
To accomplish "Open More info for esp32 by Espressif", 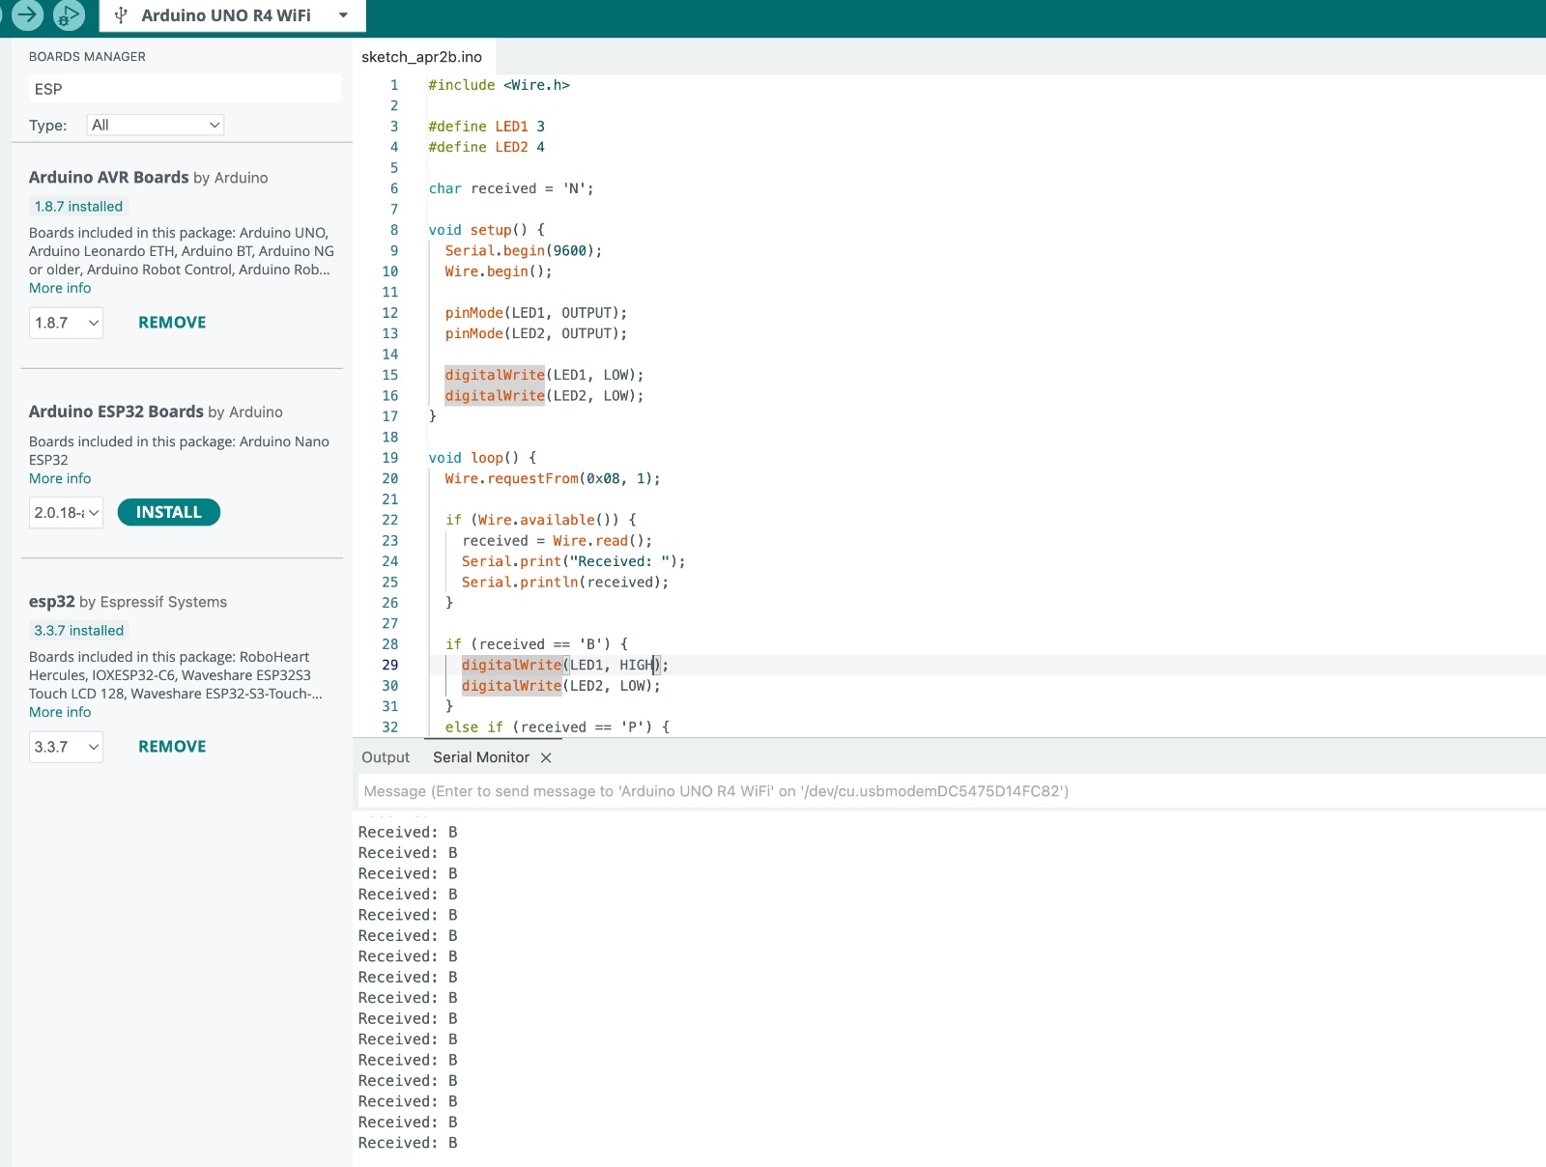I will 60,712.
